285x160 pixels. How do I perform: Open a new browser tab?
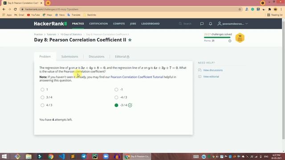[48, 3]
